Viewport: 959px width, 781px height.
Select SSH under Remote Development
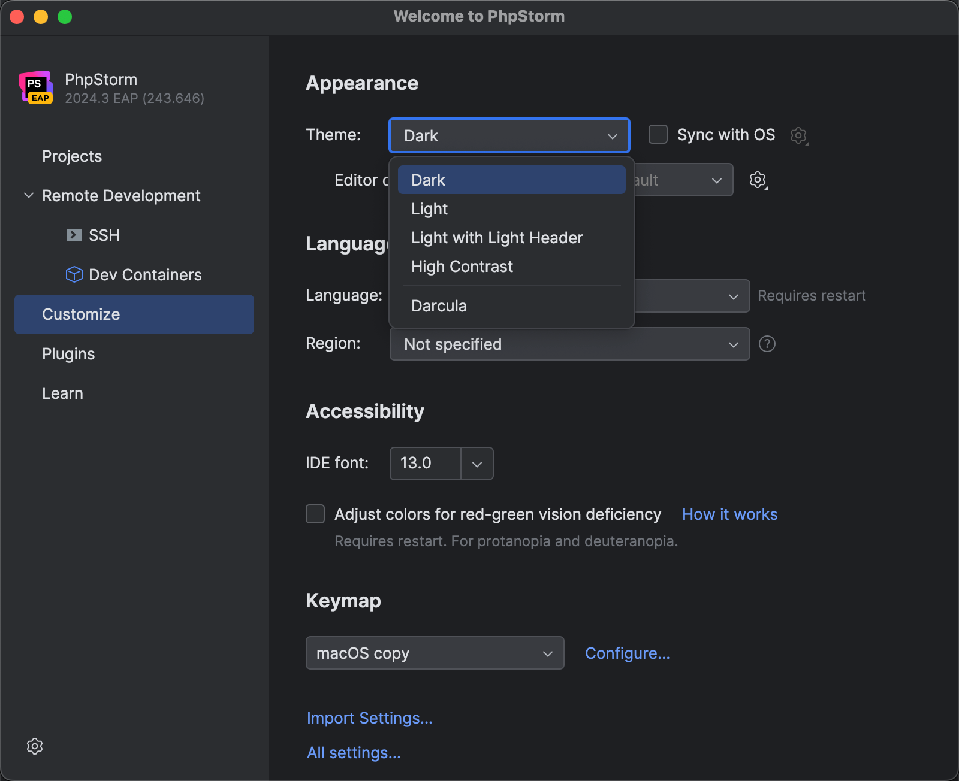click(x=104, y=235)
